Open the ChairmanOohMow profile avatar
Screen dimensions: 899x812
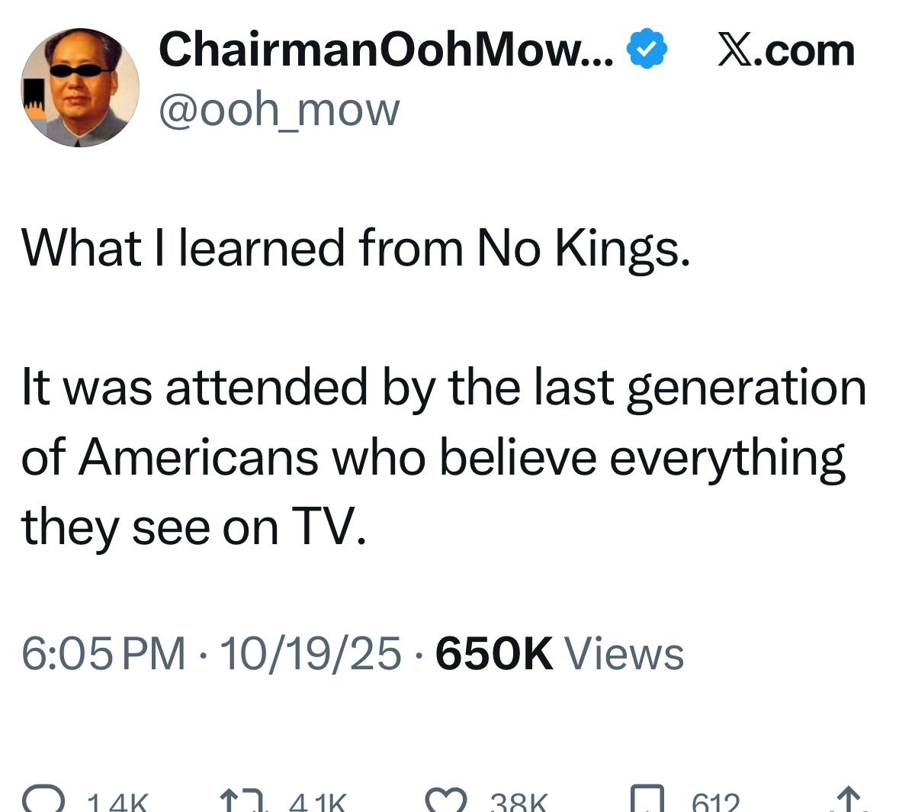coord(80,88)
